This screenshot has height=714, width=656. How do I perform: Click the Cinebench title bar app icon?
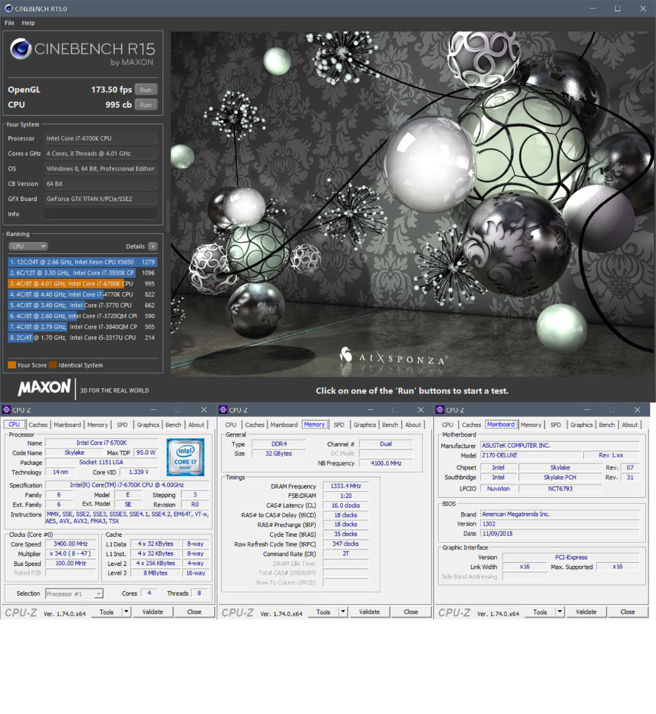tap(8, 8)
